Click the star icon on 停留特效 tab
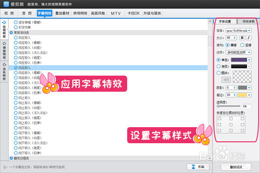This screenshot has width=260, height=173. tap(4, 43)
